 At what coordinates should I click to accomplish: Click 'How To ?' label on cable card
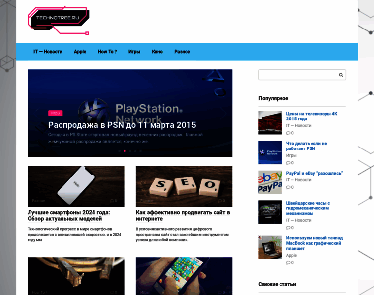click(x=40, y=292)
